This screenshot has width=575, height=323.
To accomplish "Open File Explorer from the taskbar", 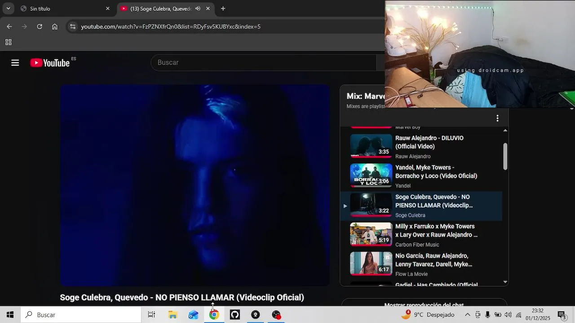I will (x=172, y=315).
